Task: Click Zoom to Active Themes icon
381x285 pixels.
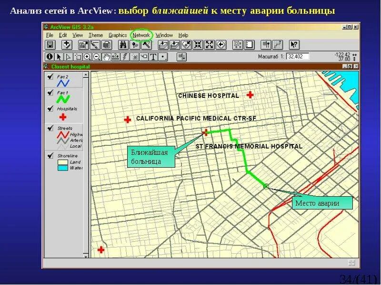Action: [175, 45]
